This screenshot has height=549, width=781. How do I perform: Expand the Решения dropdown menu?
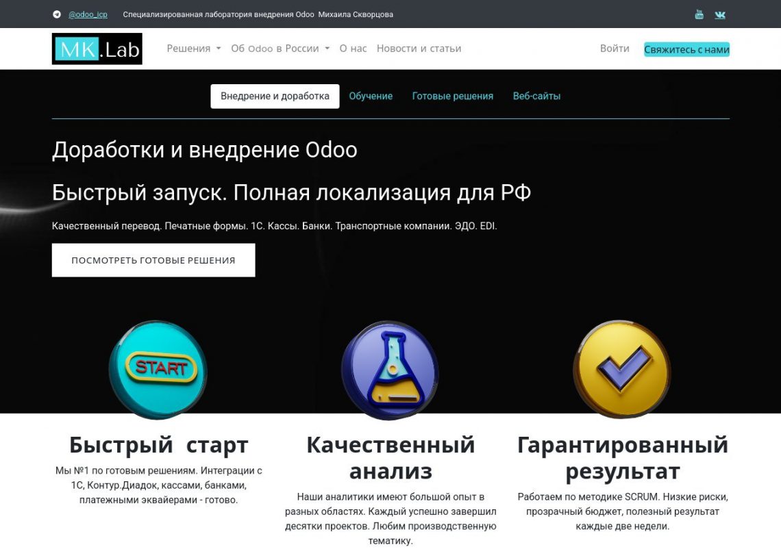coord(194,49)
